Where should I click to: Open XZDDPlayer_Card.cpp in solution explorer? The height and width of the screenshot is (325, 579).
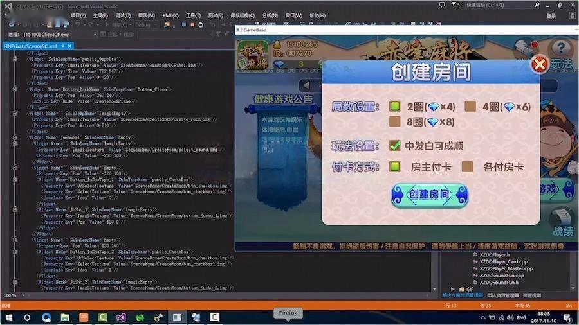(504, 261)
